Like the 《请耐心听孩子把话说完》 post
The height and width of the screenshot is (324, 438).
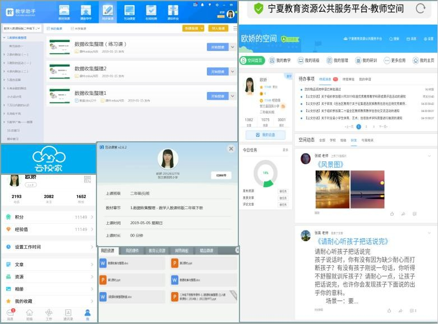click(389, 311)
